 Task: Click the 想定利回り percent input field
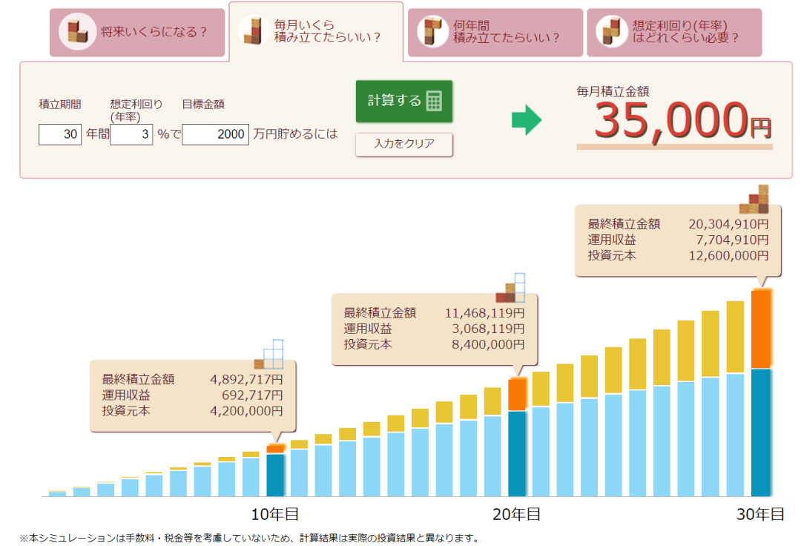tap(131, 134)
